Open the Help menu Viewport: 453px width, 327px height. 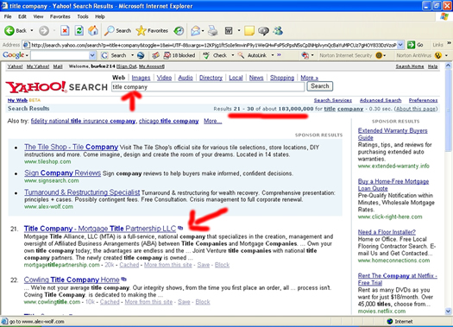pyautogui.click(x=100, y=16)
